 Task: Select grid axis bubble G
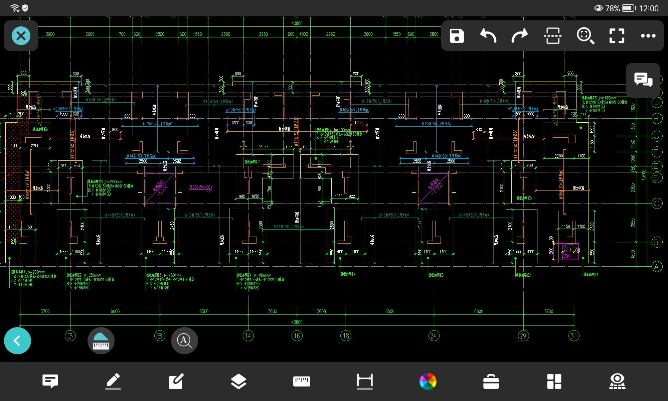[x=657, y=136]
